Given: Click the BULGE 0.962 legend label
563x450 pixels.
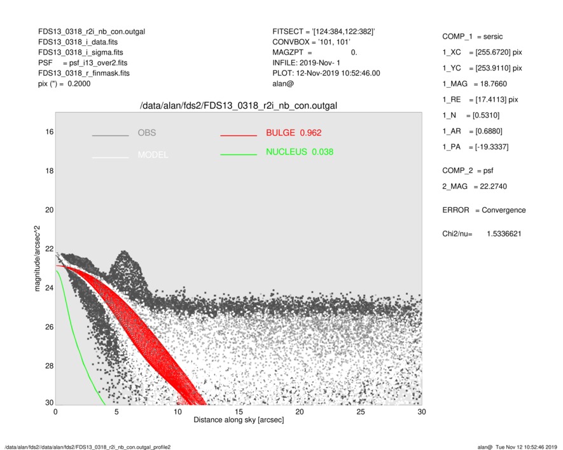Looking at the screenshot, I should point(294,133).
